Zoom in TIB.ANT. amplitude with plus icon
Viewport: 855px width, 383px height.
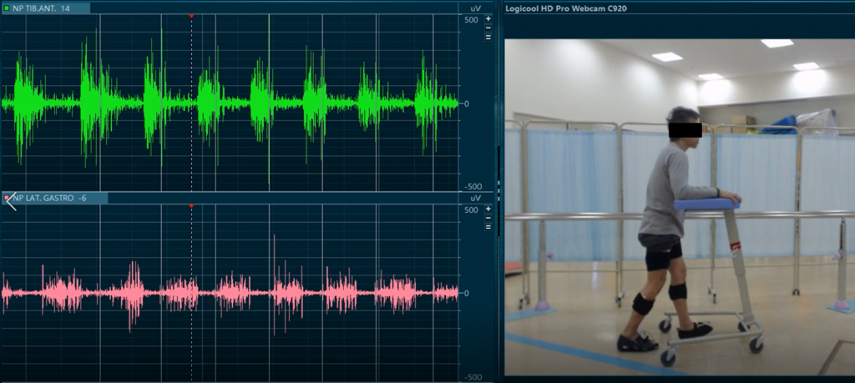pyautogui.click(x=488, y=18)
